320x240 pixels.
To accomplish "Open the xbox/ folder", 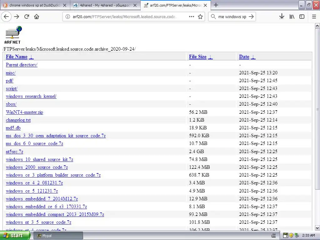I will 11,104.
